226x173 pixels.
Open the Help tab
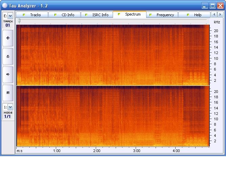[x=194, y=15]
